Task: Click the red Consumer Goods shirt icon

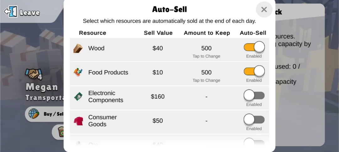Action: (78, 121)
